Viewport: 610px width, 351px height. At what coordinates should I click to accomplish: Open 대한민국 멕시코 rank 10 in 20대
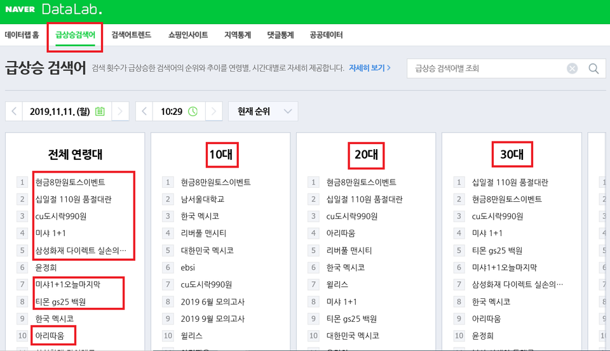click(x=353, y=336)
